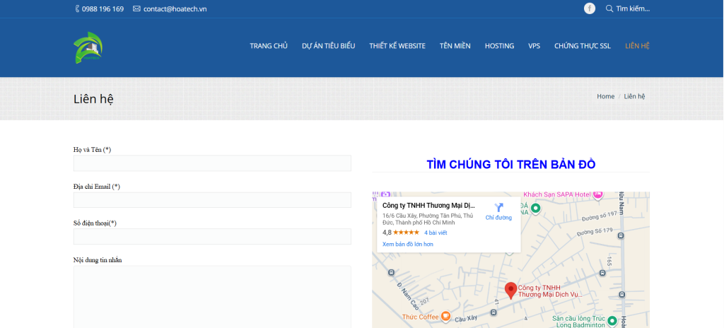Open the DỰ ÁN TIÊU BIỂU menu
724x328 pixels.
click(328, 46)
